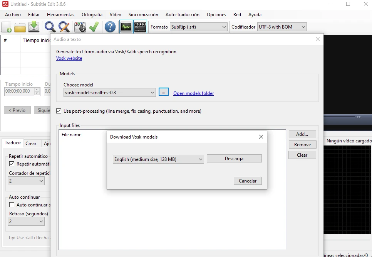Open the Sincronización menu
The width and height of the screenshot is (372, 257).
[143, 15]
